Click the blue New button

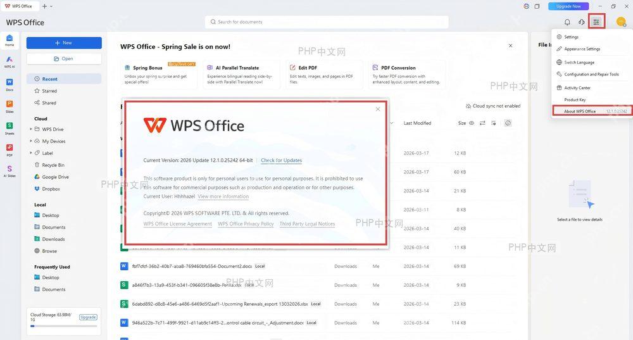click(64, 43)
